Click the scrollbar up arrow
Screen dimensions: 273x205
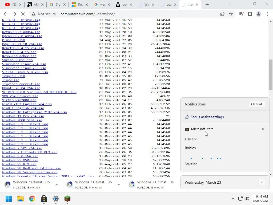tap(271, 21)
